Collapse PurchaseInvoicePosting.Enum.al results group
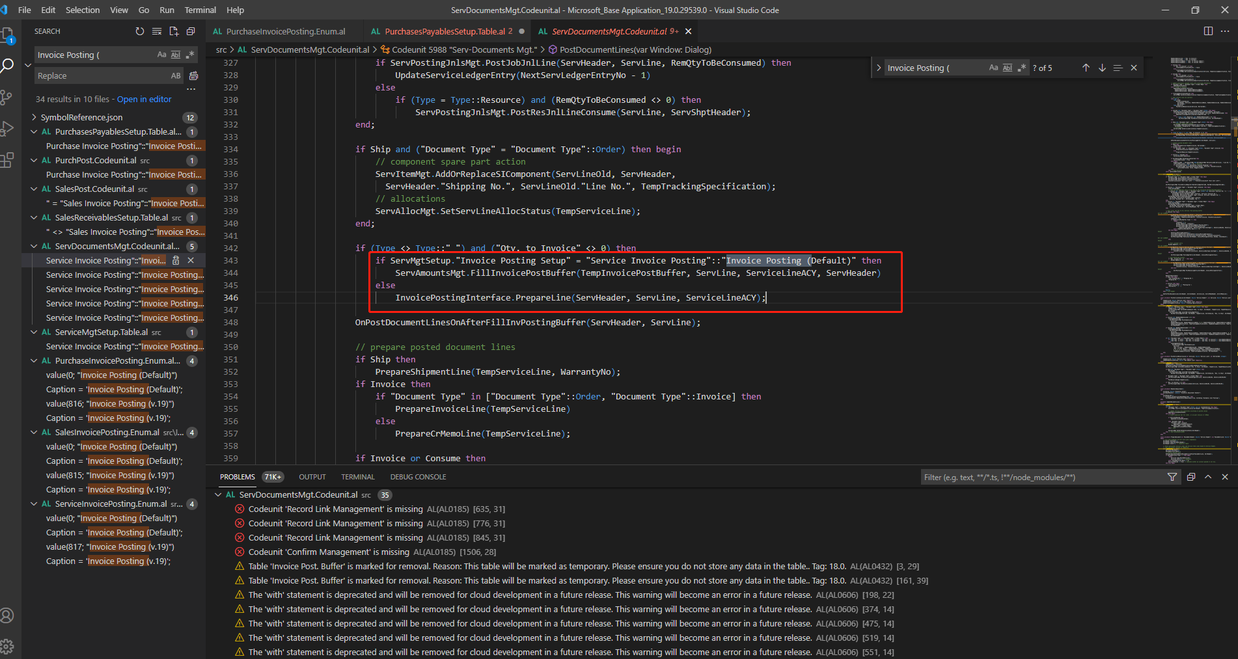Screen dimensions: 1238x659 click(34, 361)
